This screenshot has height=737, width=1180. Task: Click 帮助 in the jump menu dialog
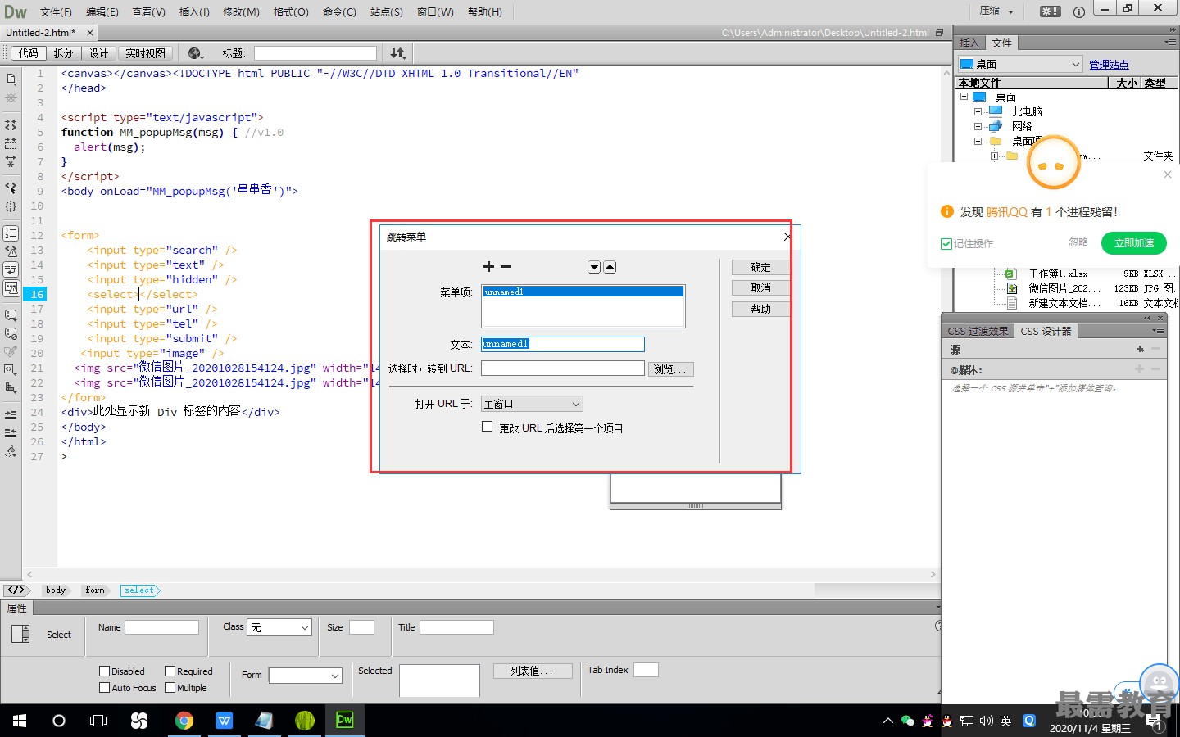[761, 309]
